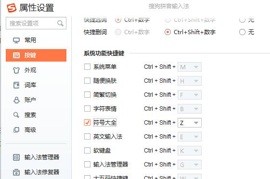Enable the 系统菜单 shortcut checkbox

point(87,67)
